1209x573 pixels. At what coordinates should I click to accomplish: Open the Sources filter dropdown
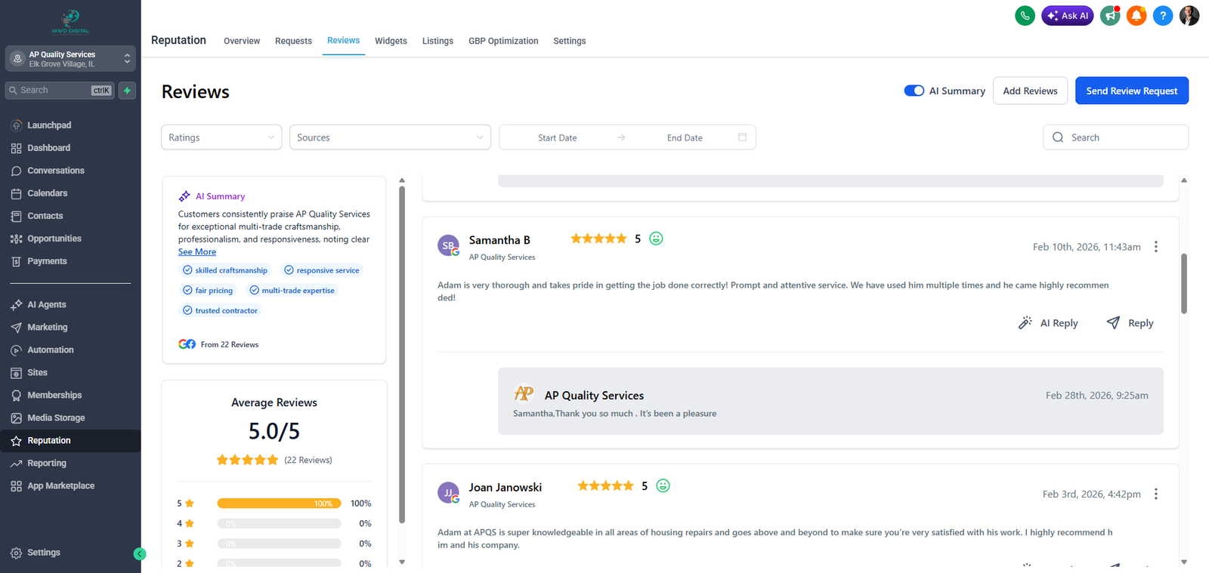pyautogui.click(x=390, y=137)
